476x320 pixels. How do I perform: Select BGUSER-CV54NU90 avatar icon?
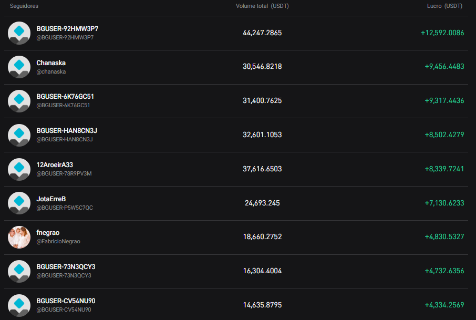pyautogui.click(x=19, y=305)
